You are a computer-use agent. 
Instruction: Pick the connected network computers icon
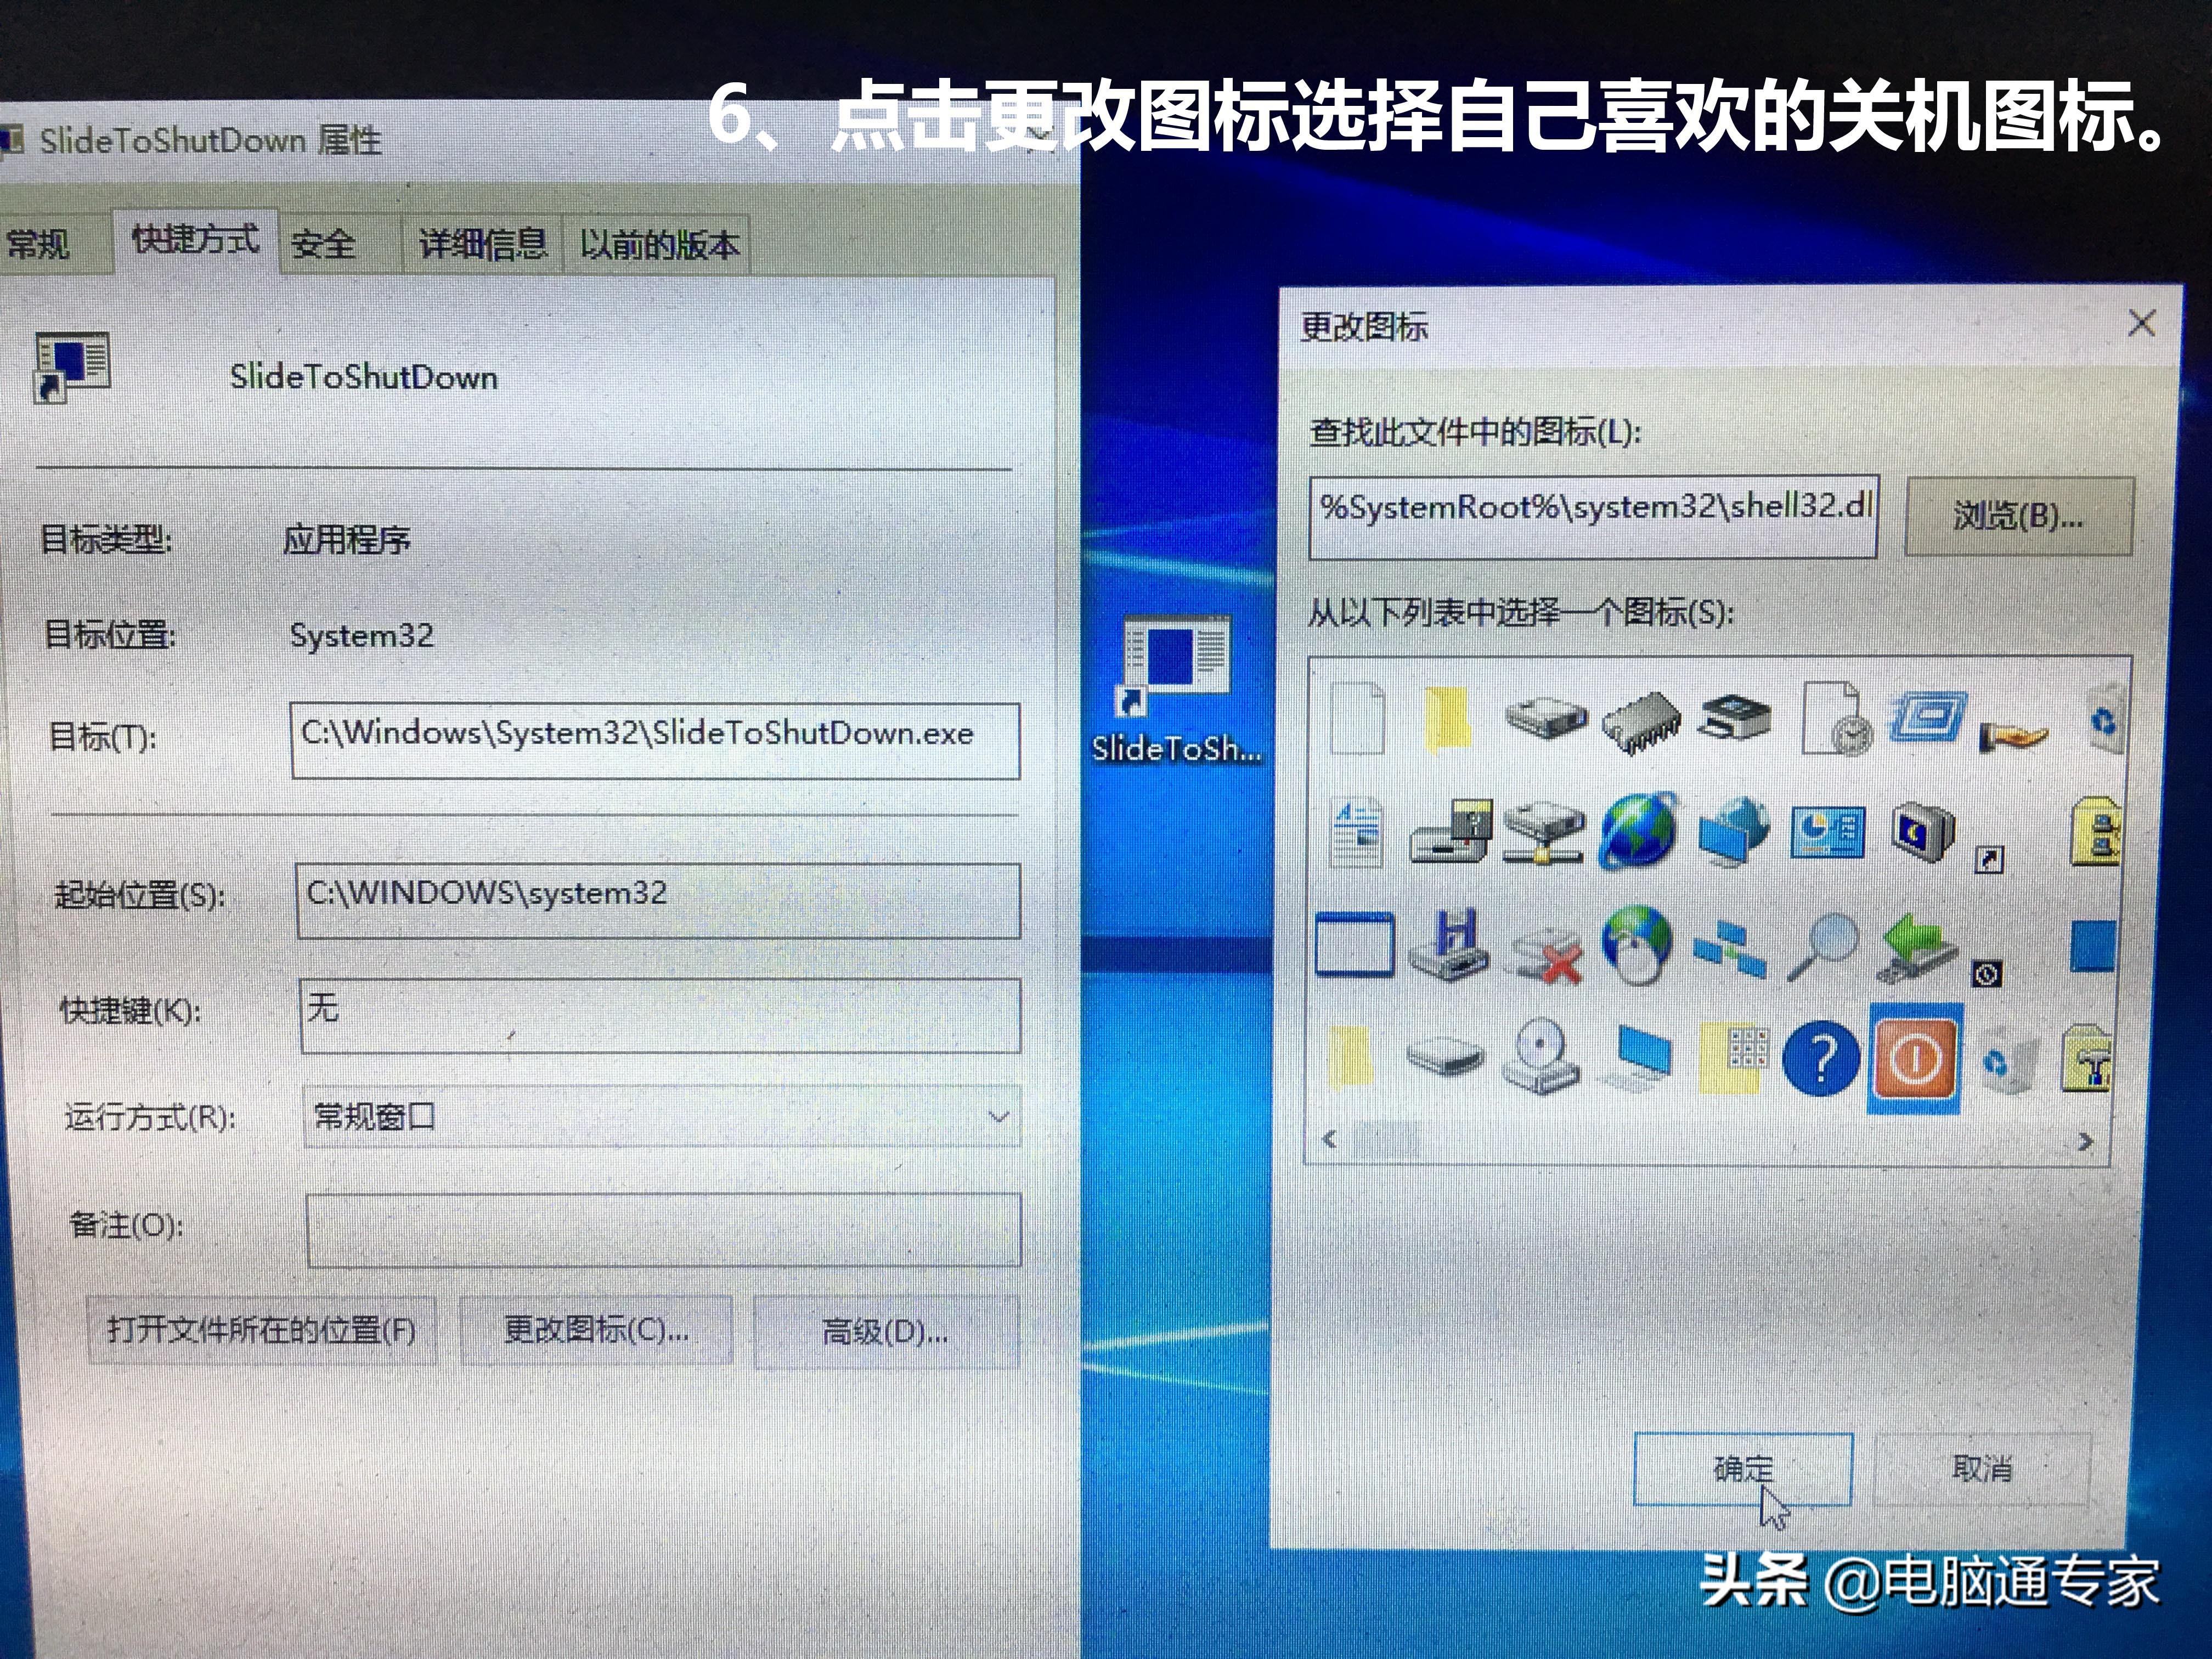1731,951
